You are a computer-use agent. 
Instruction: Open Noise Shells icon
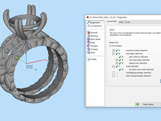point(88,39)
